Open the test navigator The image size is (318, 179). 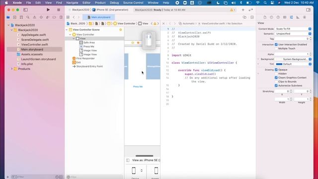(x=41, y=17)
